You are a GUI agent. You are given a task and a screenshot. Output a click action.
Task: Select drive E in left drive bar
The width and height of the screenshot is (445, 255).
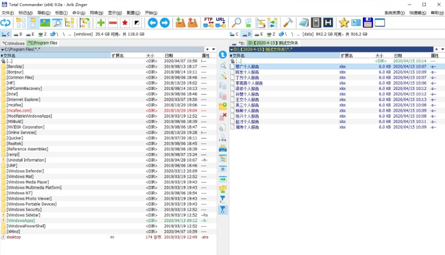[30, 34]
